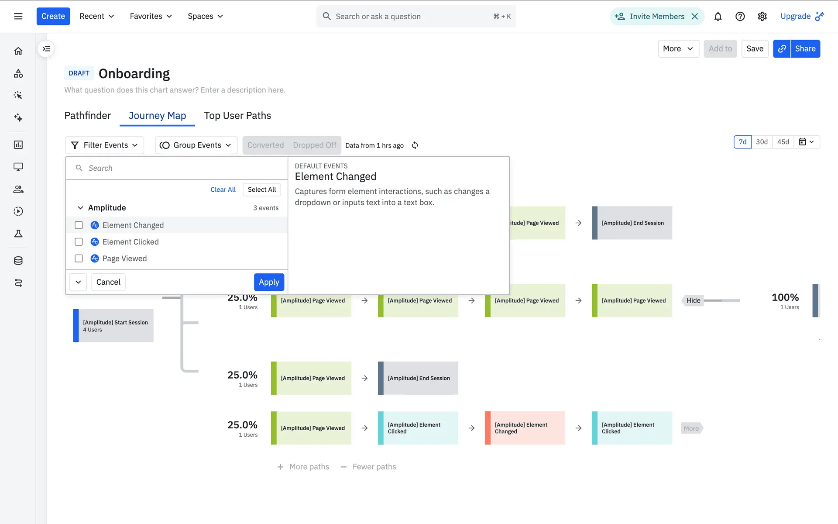Open the Group Events dropdown
This screenshot has height=524, width=838.
click(x=196, y=145)
